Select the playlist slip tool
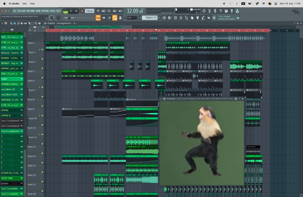Viewport: 303px width, 197px height. coord(25,23)
